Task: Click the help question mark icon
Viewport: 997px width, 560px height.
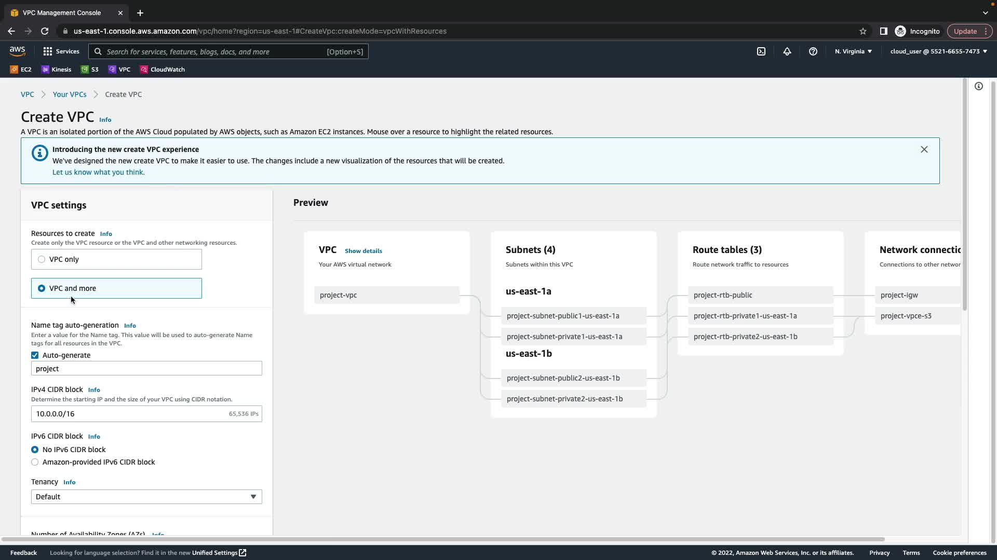Action: (813, 51)
